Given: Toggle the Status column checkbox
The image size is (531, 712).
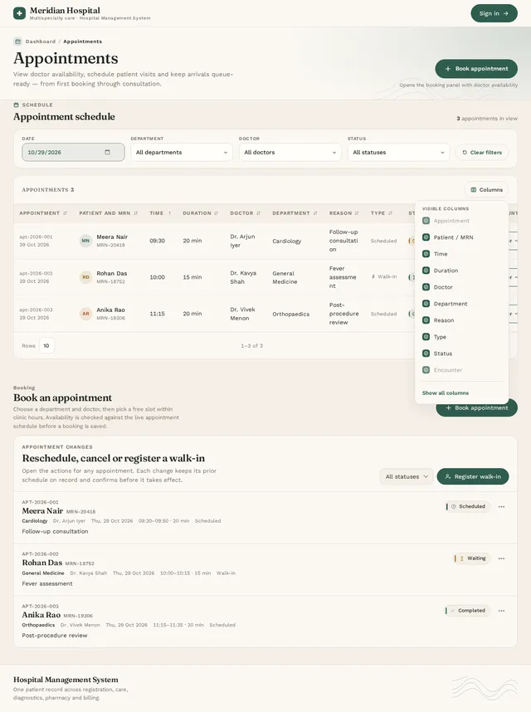Looking at the screenshot, I should pyautogui.click(x=426, y=354).
